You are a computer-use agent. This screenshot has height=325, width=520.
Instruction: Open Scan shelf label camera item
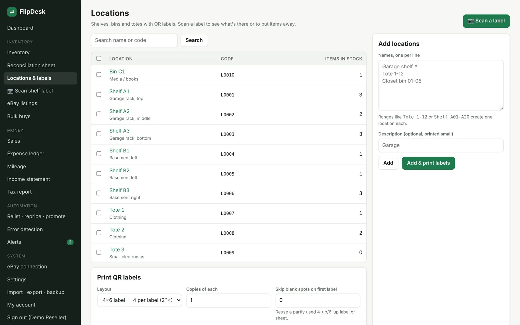pyautogui.click(x=40, y=91)
